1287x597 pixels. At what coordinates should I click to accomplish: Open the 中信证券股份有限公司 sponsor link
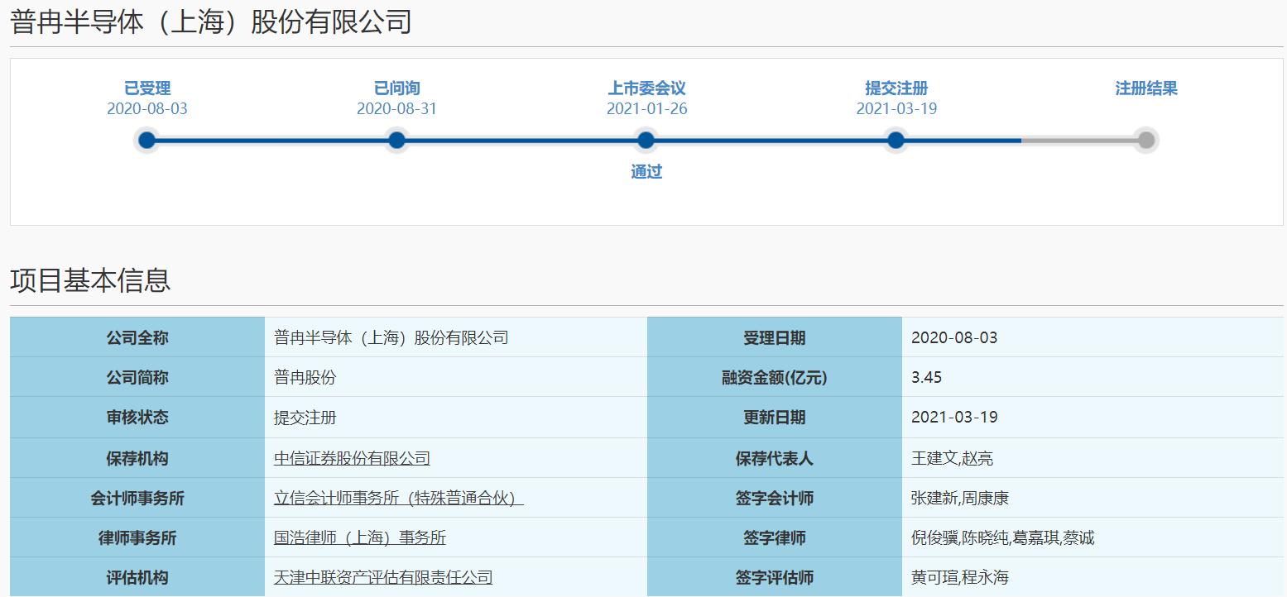coord(352,458)
